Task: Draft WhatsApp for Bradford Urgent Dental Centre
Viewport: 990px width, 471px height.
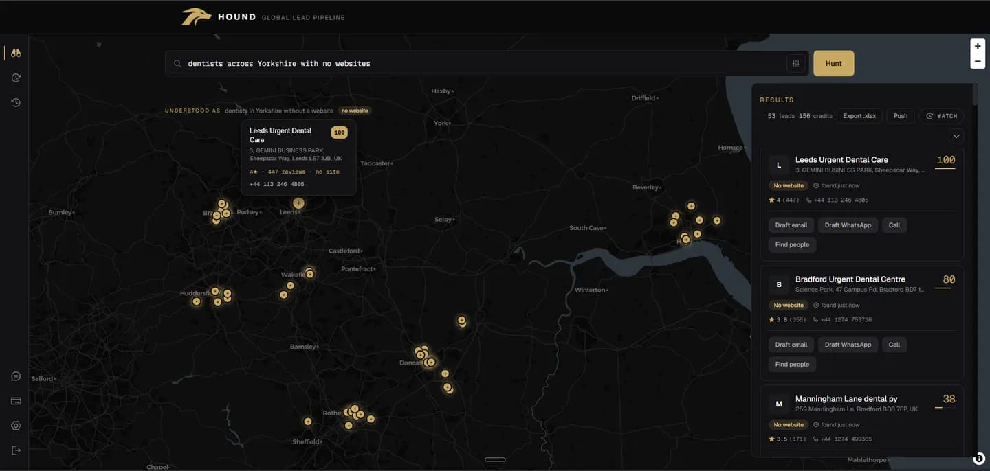Action: coord(848,345)
